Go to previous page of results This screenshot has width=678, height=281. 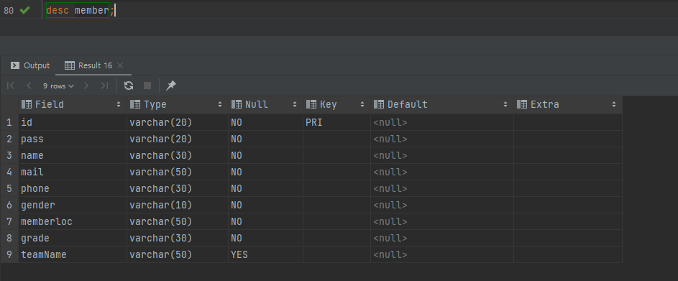(x=29, y=86)
